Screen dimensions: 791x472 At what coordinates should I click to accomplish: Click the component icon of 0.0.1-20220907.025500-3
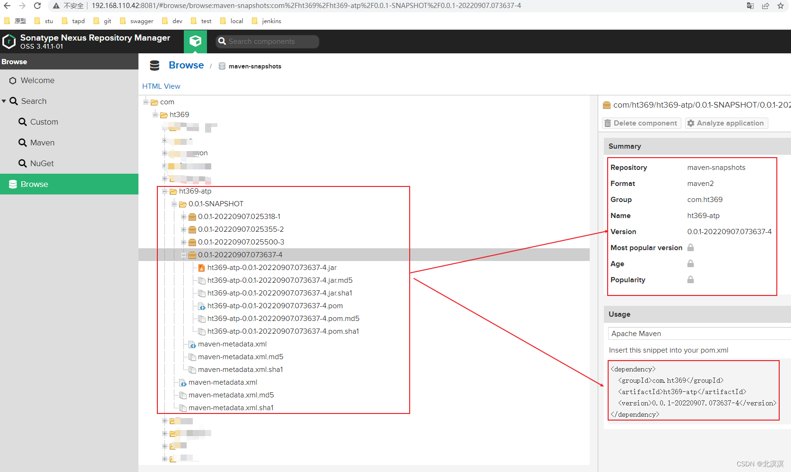tap(192, 242)
